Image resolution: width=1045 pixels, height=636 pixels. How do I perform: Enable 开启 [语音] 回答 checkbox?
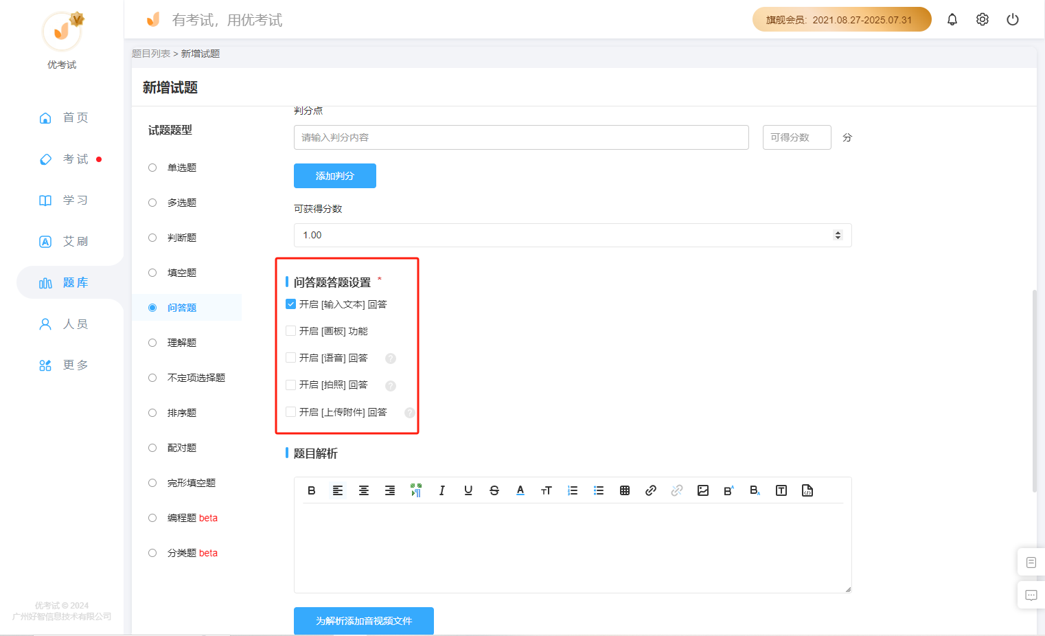coord(291,358)
